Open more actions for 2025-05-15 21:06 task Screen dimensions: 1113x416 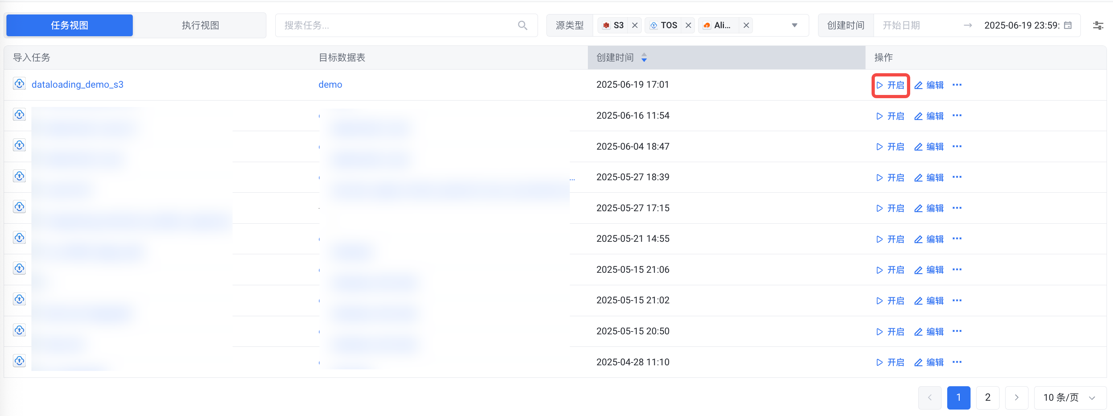(957, 270)
